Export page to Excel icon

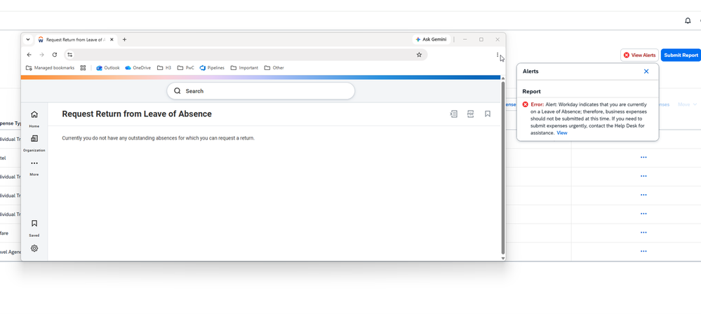[453, 114]
